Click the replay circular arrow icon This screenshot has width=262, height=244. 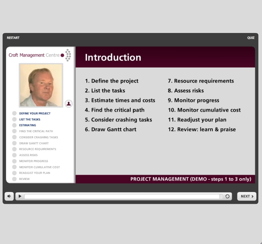point(227,196)
